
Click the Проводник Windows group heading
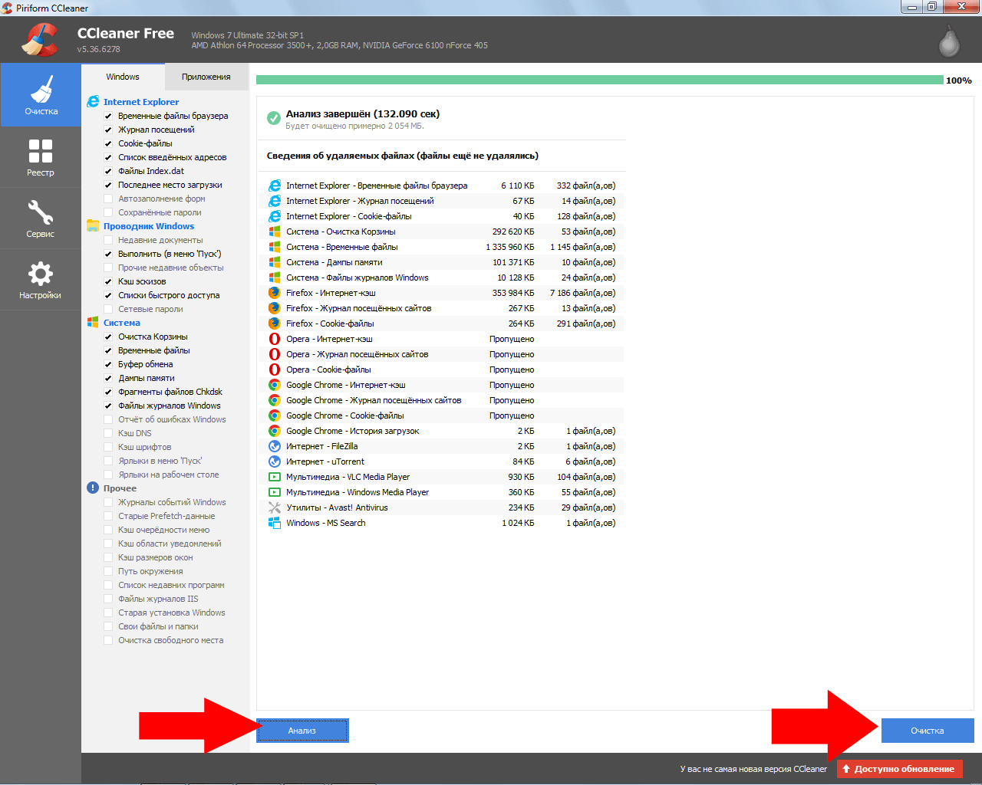point(149,225)
